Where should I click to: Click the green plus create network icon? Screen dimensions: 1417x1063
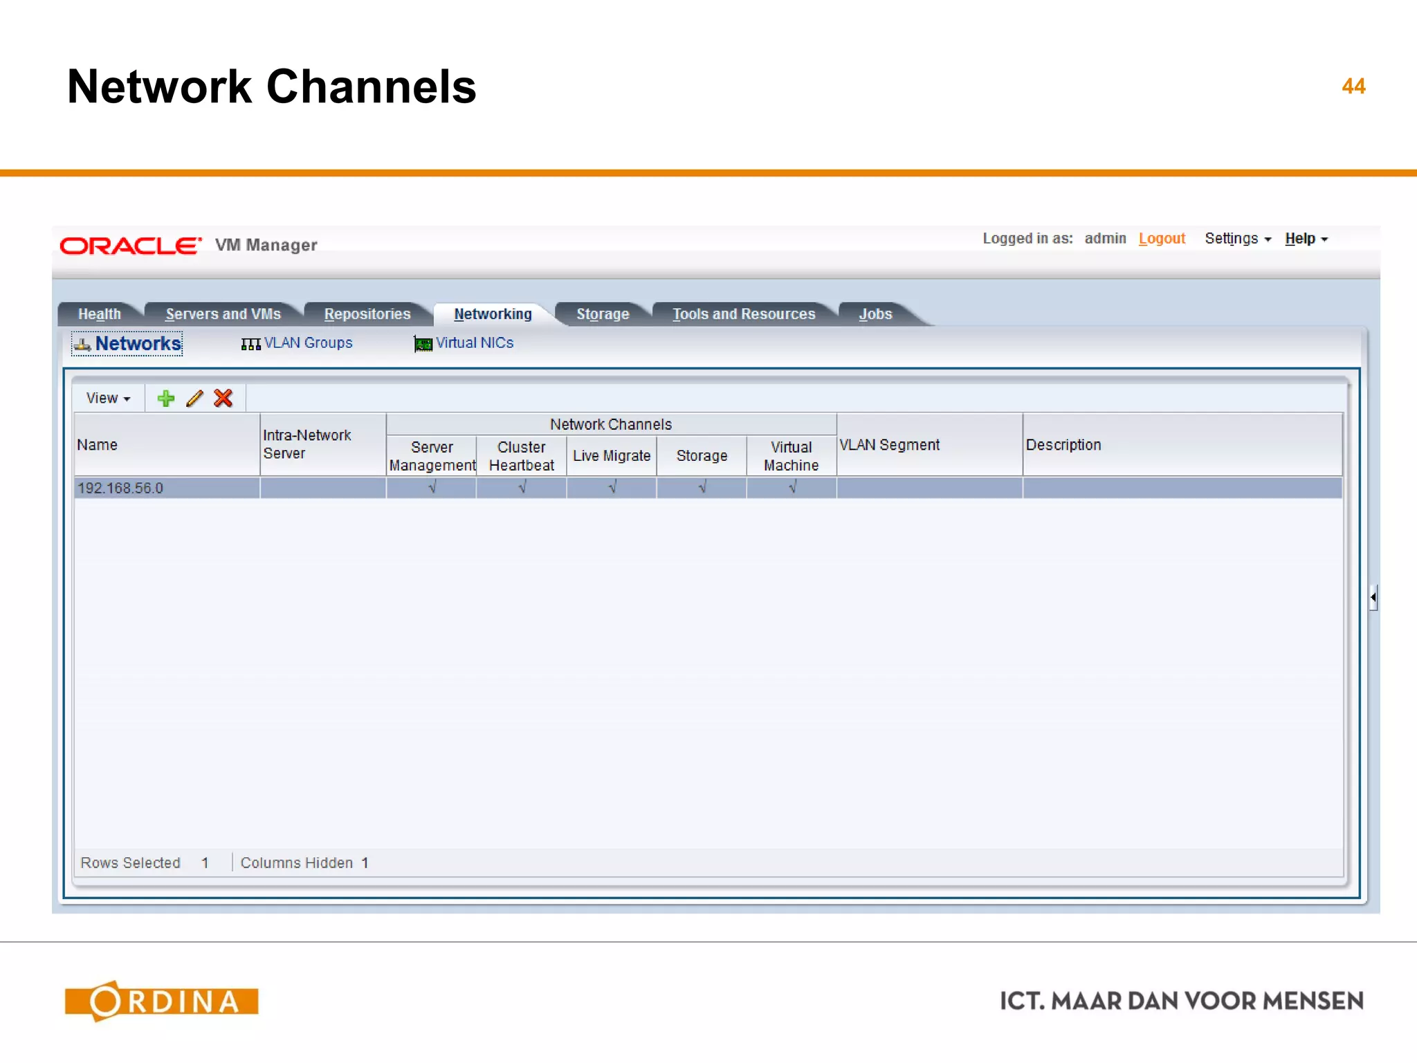166,399
